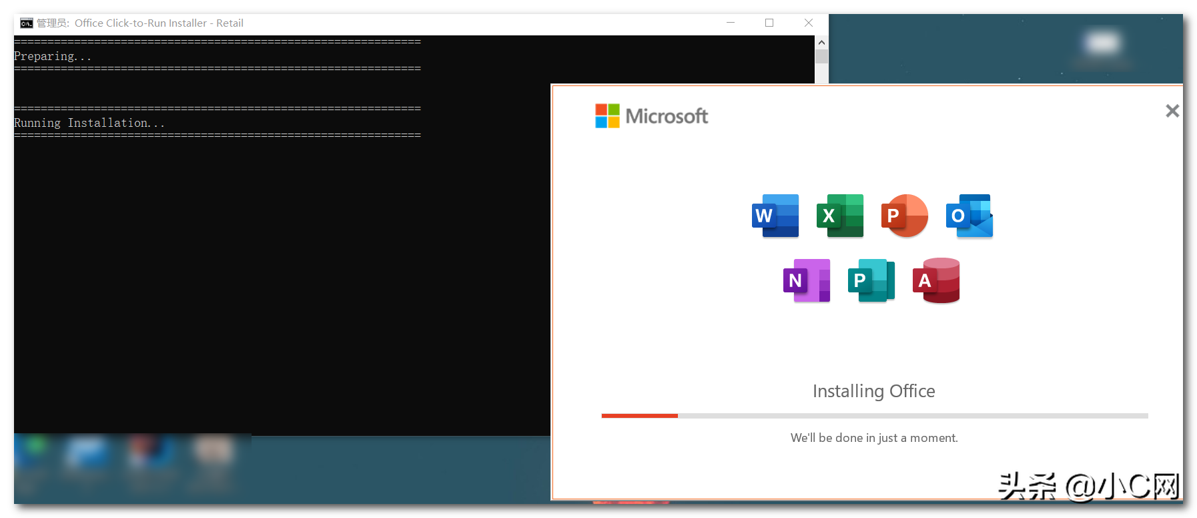The image size is (1197, 518).
Task: Click 'We'll be done in just a moment.' text
Action: click(874, 438)
